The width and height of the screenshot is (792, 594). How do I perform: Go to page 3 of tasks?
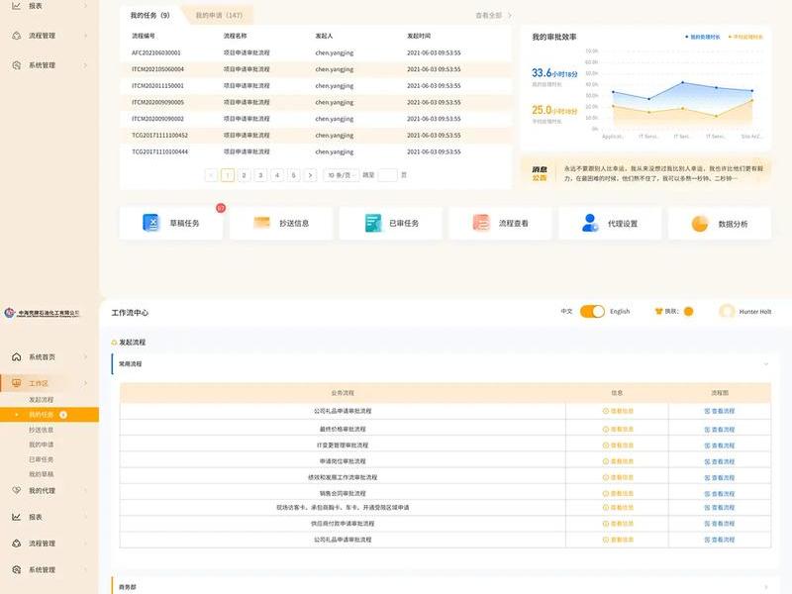pyautogui.click(x=260, y=175)
